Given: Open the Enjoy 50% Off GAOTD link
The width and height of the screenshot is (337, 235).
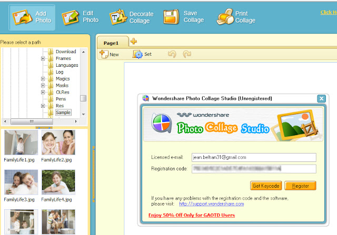Looking at the screenshot, I should click(192, 215).
